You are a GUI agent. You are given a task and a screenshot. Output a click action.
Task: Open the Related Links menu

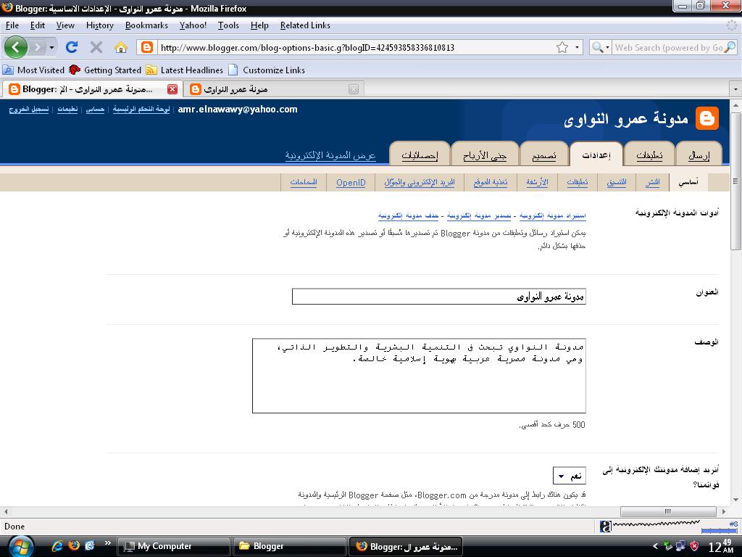[x=305, y=25]
